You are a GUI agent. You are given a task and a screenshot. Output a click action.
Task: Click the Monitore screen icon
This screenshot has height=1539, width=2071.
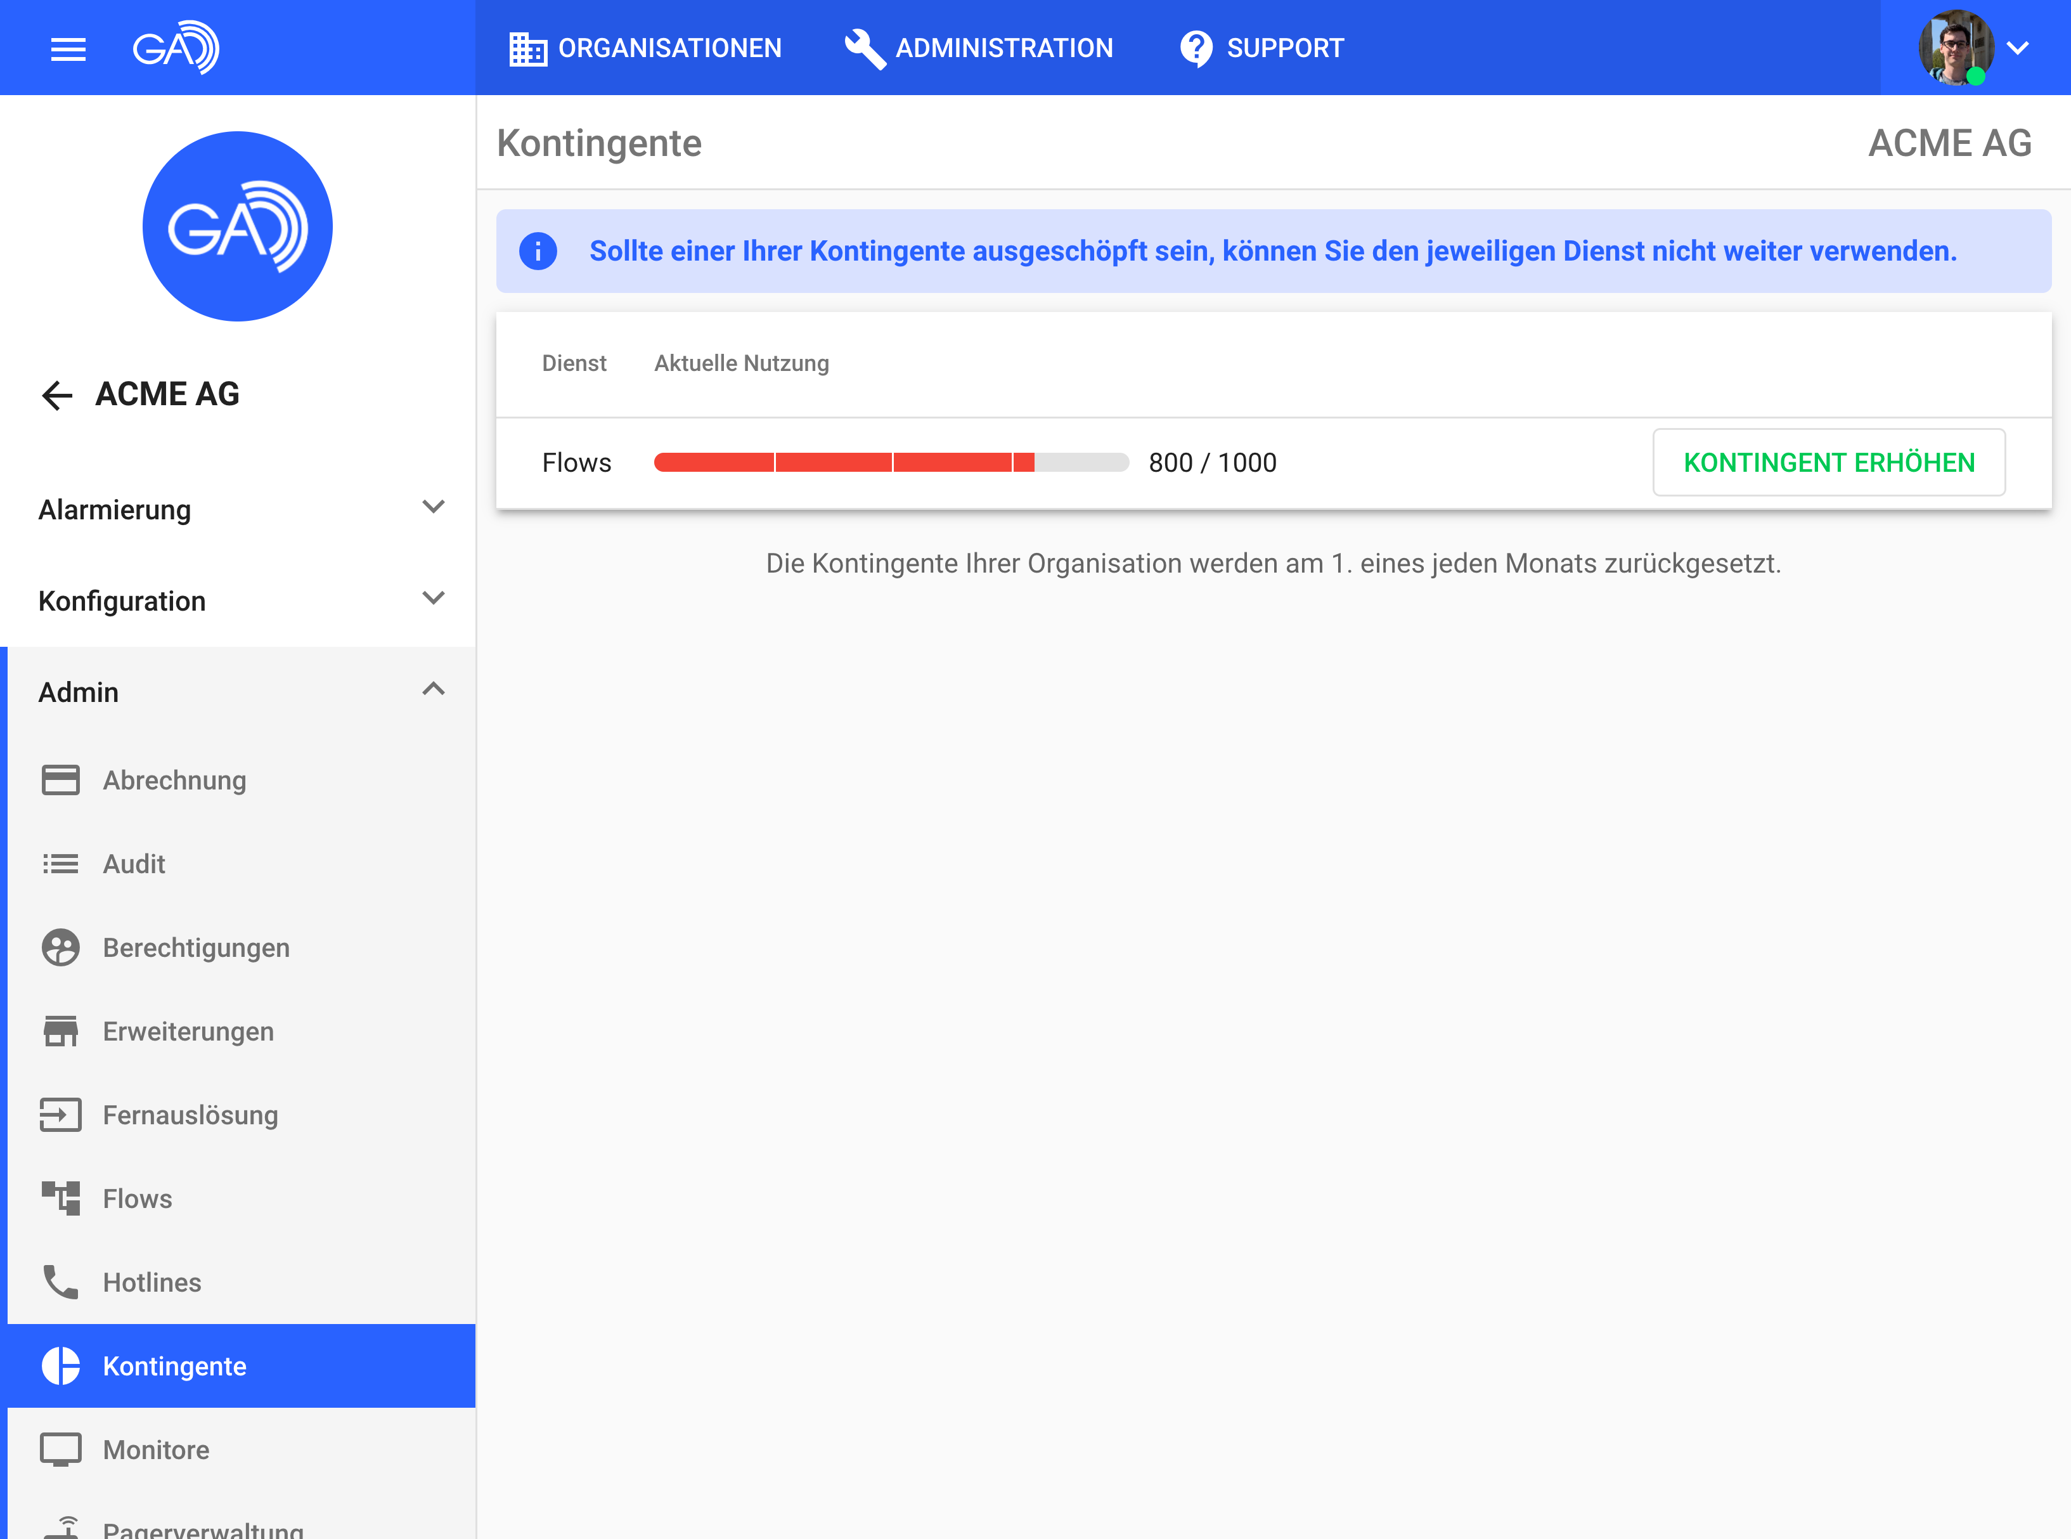click(x=60, y=1450)
